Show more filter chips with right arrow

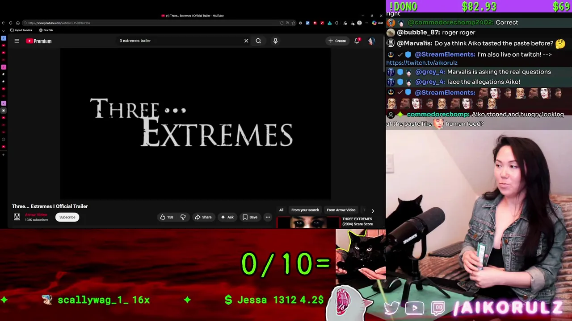373,210
